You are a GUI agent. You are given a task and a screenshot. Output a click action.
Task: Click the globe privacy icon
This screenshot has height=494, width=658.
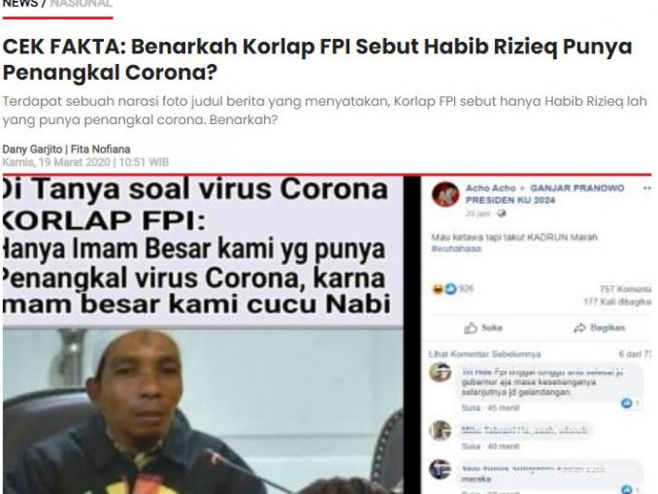pyautogui.click(x=501, y=214)
